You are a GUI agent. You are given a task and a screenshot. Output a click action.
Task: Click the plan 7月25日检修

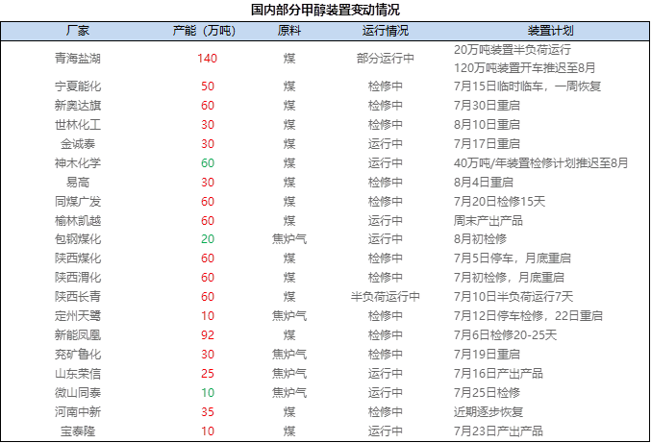(487, 392)
